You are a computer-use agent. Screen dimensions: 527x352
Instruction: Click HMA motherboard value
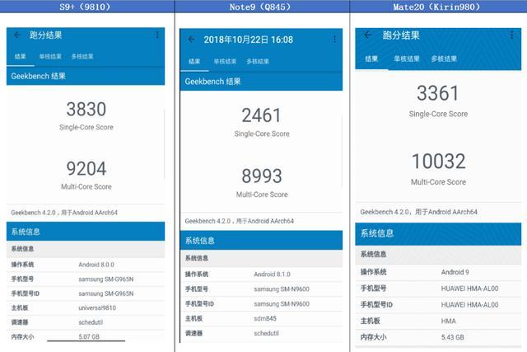pyautogui.click(x=448, y=321)
